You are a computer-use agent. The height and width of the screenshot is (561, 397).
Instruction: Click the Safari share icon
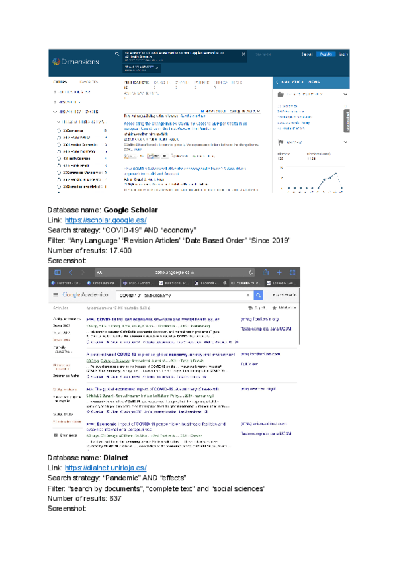click(x=266, y=273)
